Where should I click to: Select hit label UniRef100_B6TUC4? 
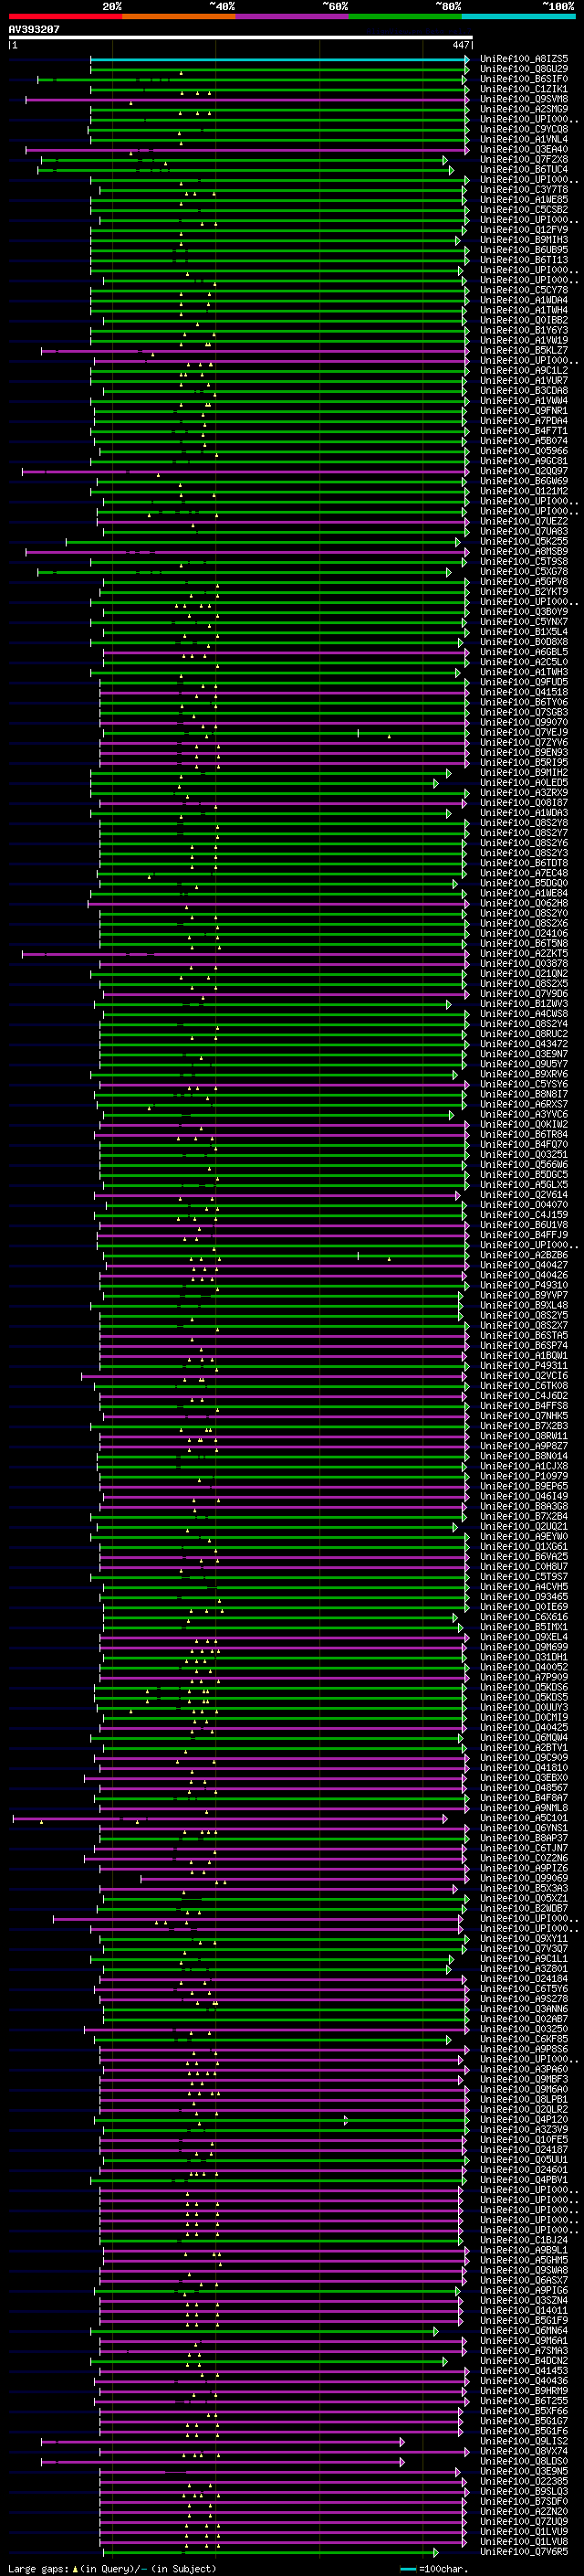tap(524, 170)
